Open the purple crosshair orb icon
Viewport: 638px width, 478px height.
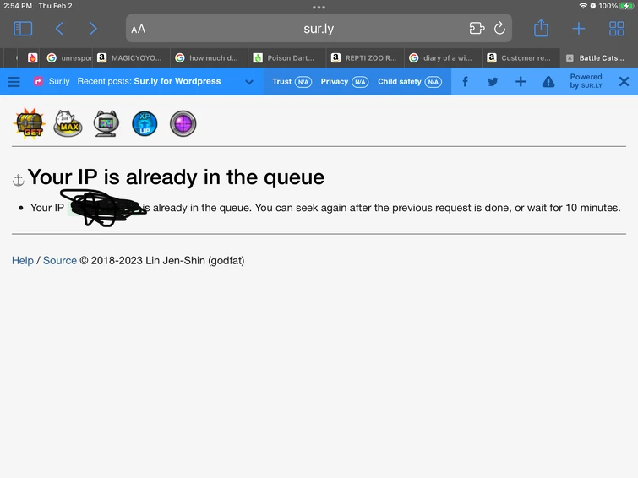coord(183,123)
